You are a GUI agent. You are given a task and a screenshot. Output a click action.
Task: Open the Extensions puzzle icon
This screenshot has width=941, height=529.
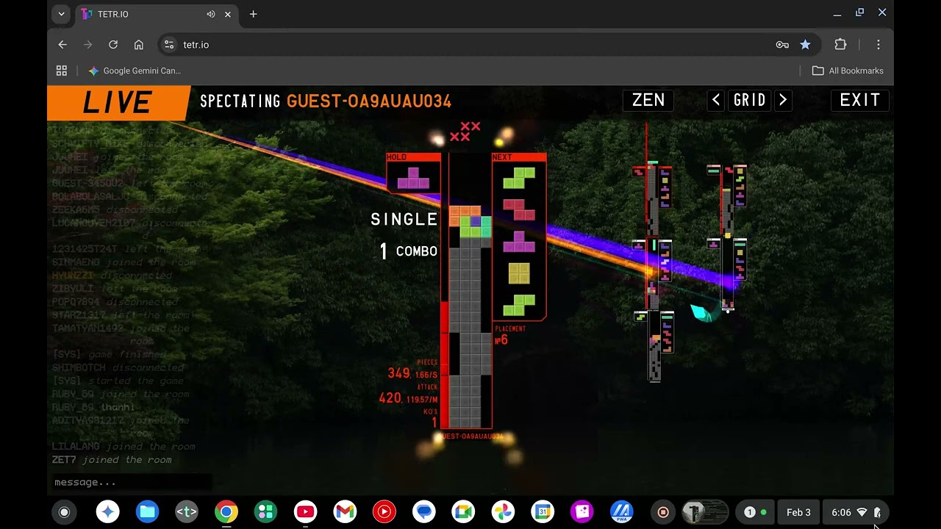tap(840, 45)
